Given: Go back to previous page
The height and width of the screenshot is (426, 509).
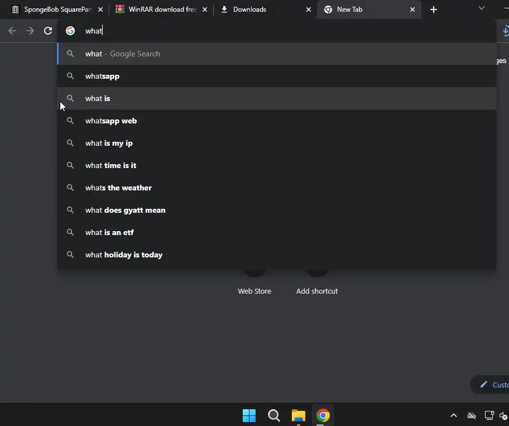Looking at the screenshot, I should click(x=12, y=31).
